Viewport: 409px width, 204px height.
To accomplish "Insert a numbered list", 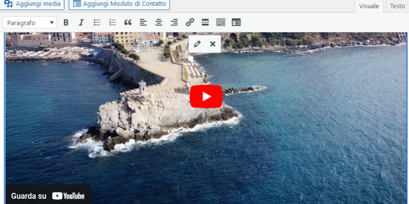I will coord(112,23).
